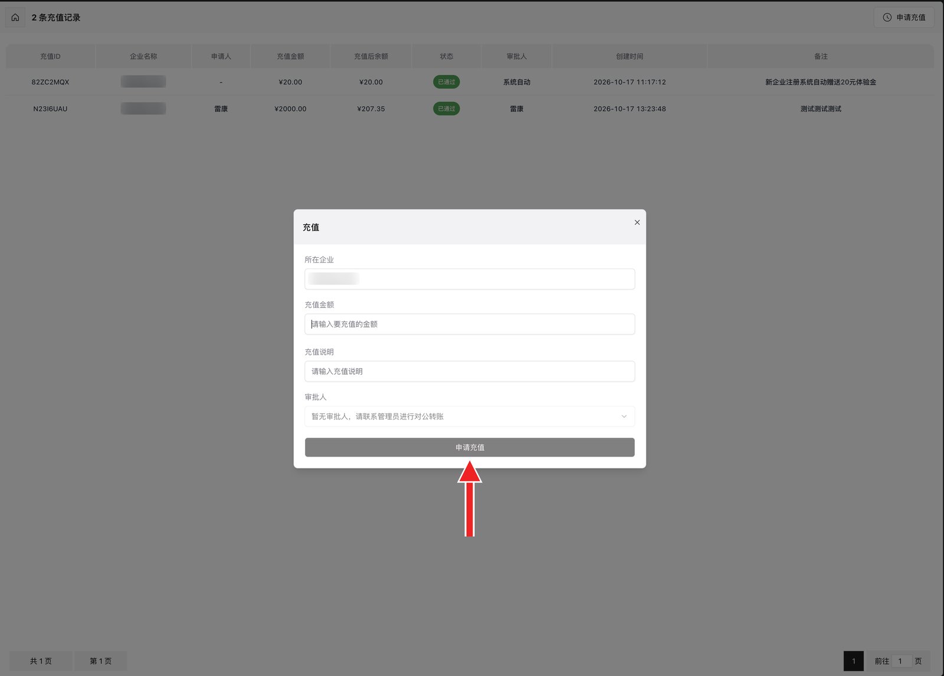Viewport: 944px width, 676px height.
Task: Expand the 审批人 dropdown chevron
Action: pos(624,416)
